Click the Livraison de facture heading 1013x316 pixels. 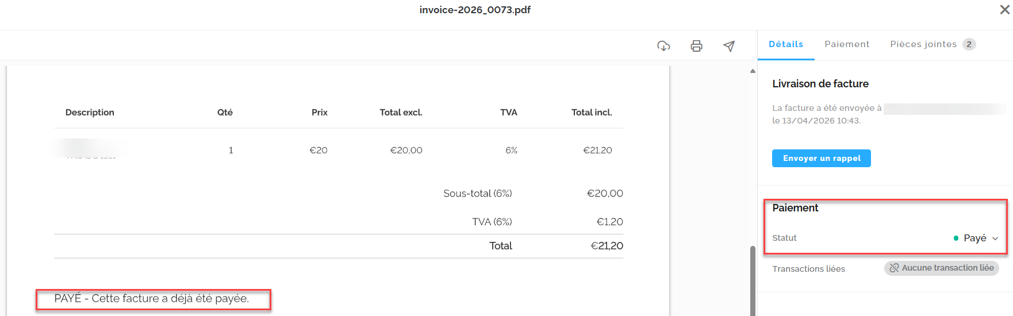(x=820, y=84)
